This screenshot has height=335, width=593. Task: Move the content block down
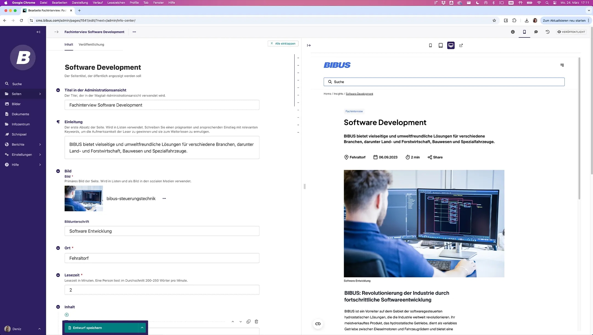click(240, 322)
